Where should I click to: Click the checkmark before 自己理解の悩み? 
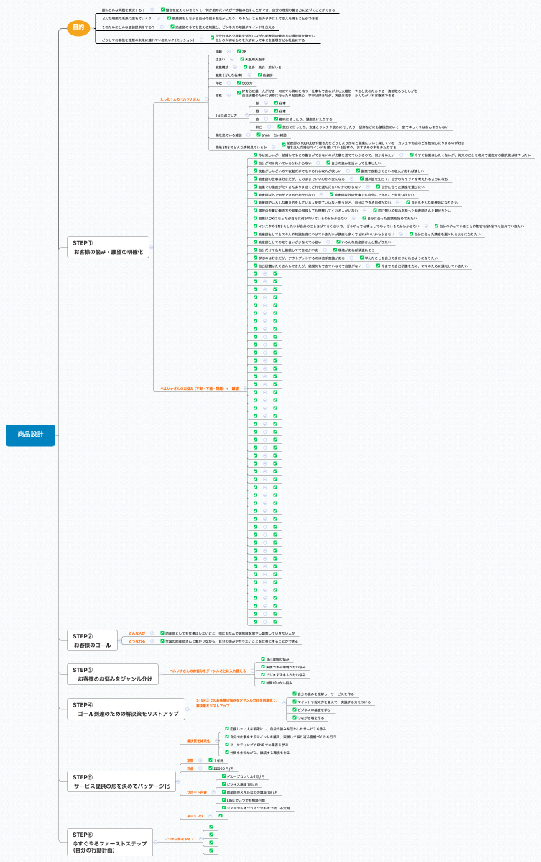[262, 659]
